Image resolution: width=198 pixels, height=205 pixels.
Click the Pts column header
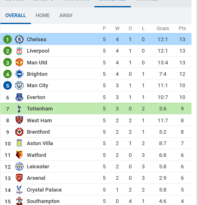[x=182, y=29]
